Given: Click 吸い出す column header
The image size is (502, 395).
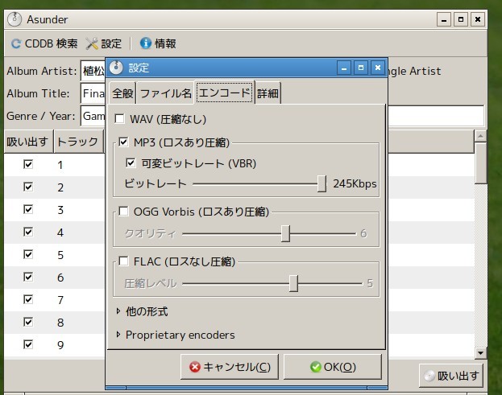Looking at the screenshot, I should click(x=28, y=142).
